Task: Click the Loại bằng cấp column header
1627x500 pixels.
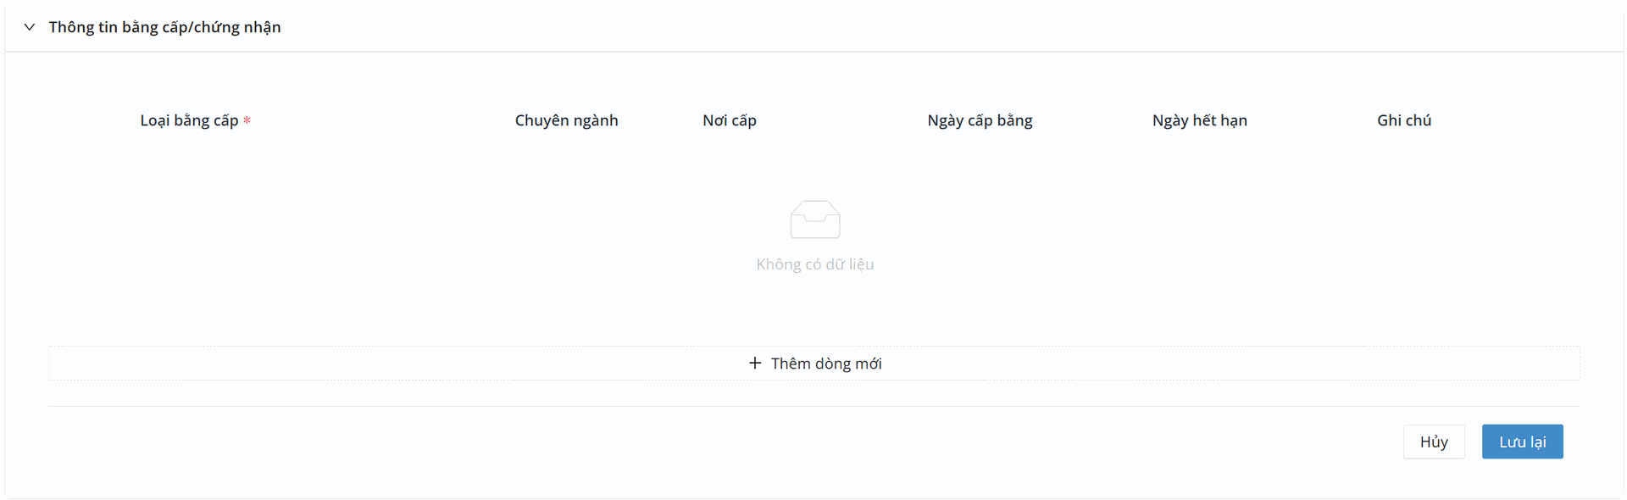Action: (189, 120)
